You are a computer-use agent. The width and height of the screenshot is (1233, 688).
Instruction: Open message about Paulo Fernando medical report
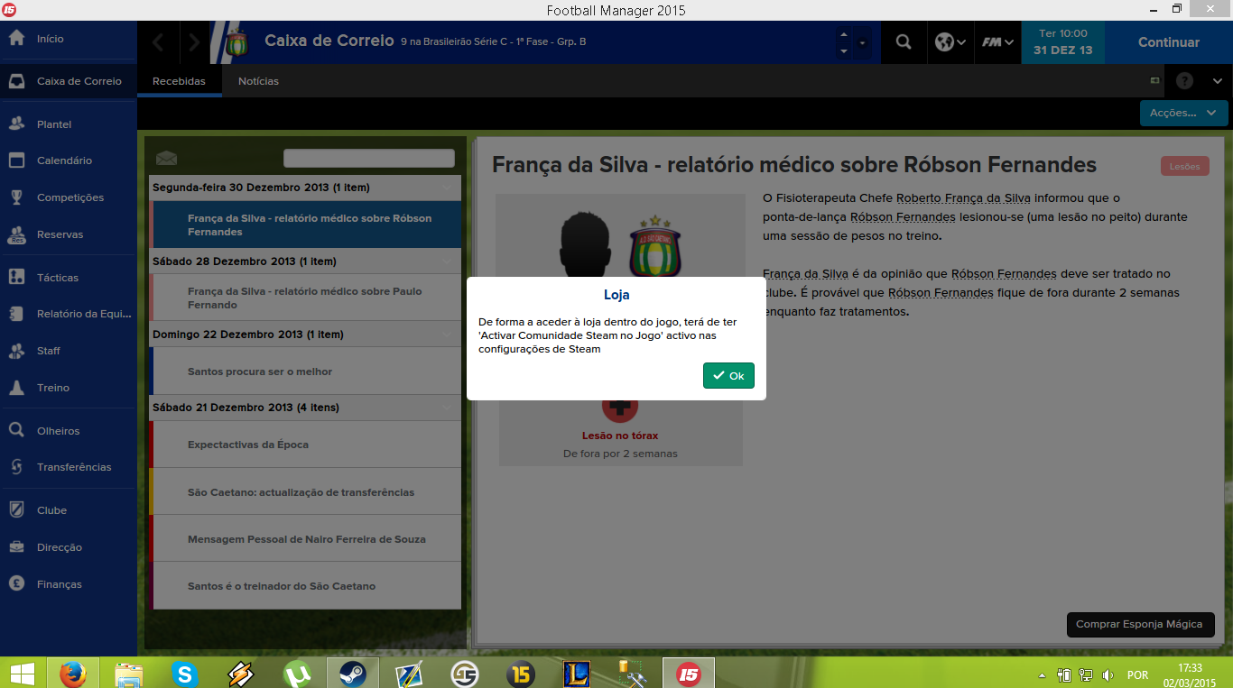[307, 298]
